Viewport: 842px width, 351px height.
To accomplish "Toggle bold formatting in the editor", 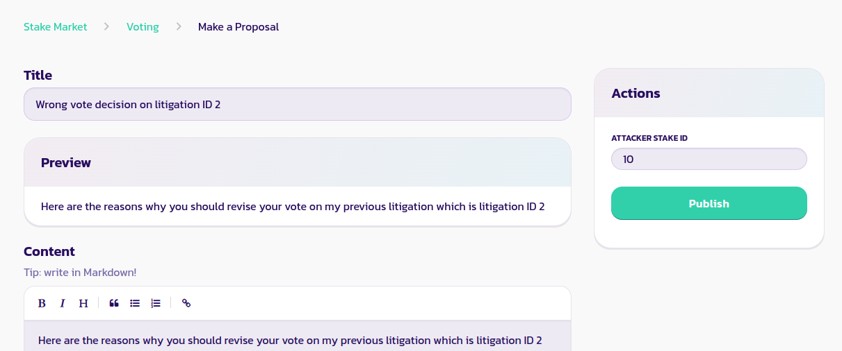I will point(42,303).
